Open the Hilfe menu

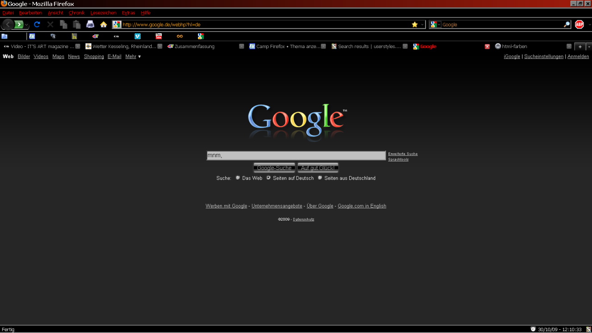point(146,13)
